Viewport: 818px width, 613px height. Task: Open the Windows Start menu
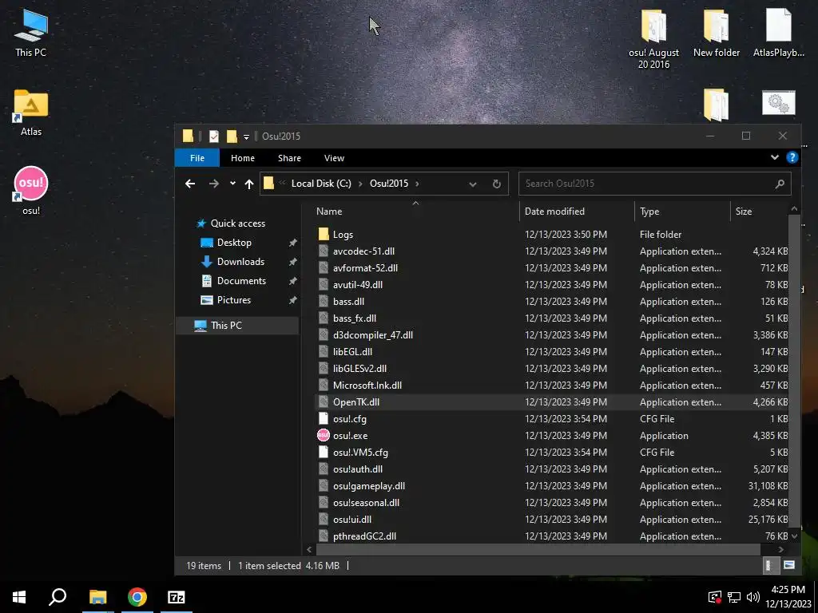pos(19,597)
